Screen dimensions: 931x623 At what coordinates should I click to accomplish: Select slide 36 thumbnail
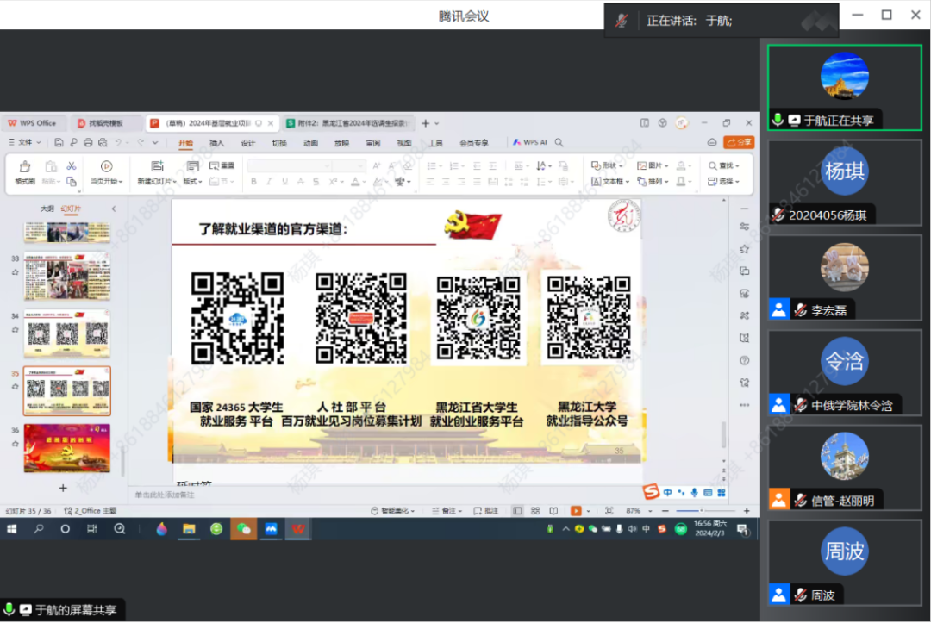click(x=66, y=448)
